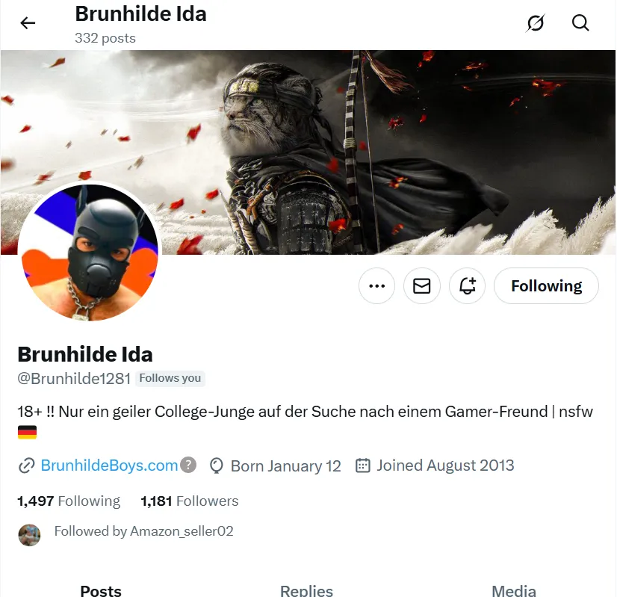Send a message via envelope icon
Viewport: 617px width, 597px height.
point(422,285)
